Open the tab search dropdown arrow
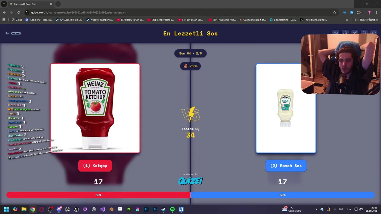Screen dimensions: 381x214 point(4,4)
